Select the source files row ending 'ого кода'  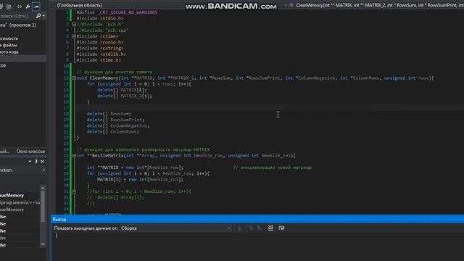pyautogui.click(x=9, y=51)
